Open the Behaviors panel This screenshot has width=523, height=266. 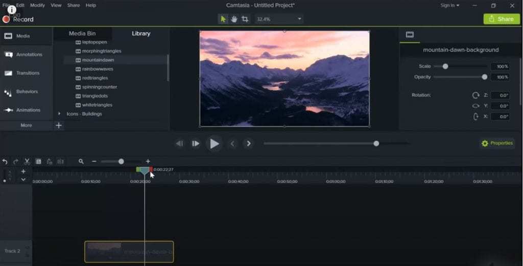coord(26,91)
